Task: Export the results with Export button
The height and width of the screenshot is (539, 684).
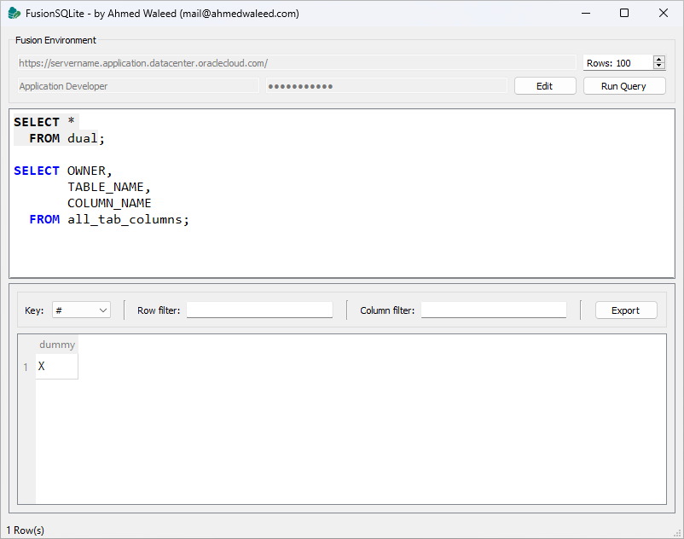Action: (x=625, y=310)
